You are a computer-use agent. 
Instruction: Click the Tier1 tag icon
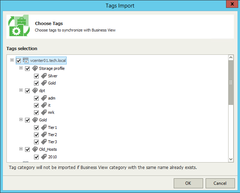coord(44,127)
